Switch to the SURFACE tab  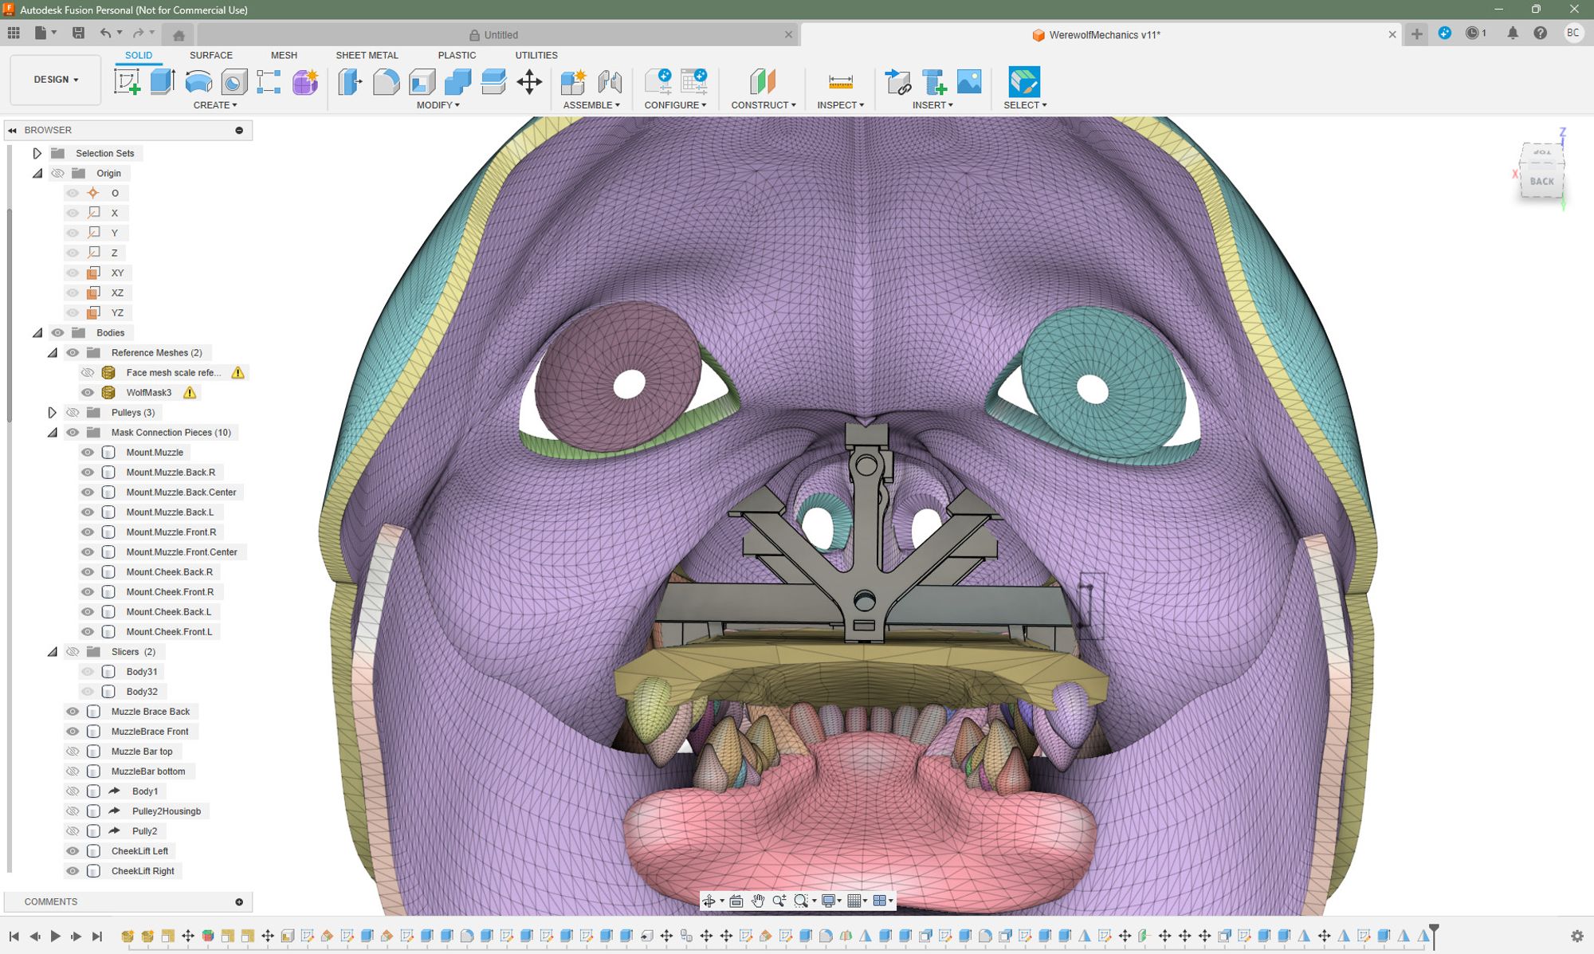coord(211,55)
